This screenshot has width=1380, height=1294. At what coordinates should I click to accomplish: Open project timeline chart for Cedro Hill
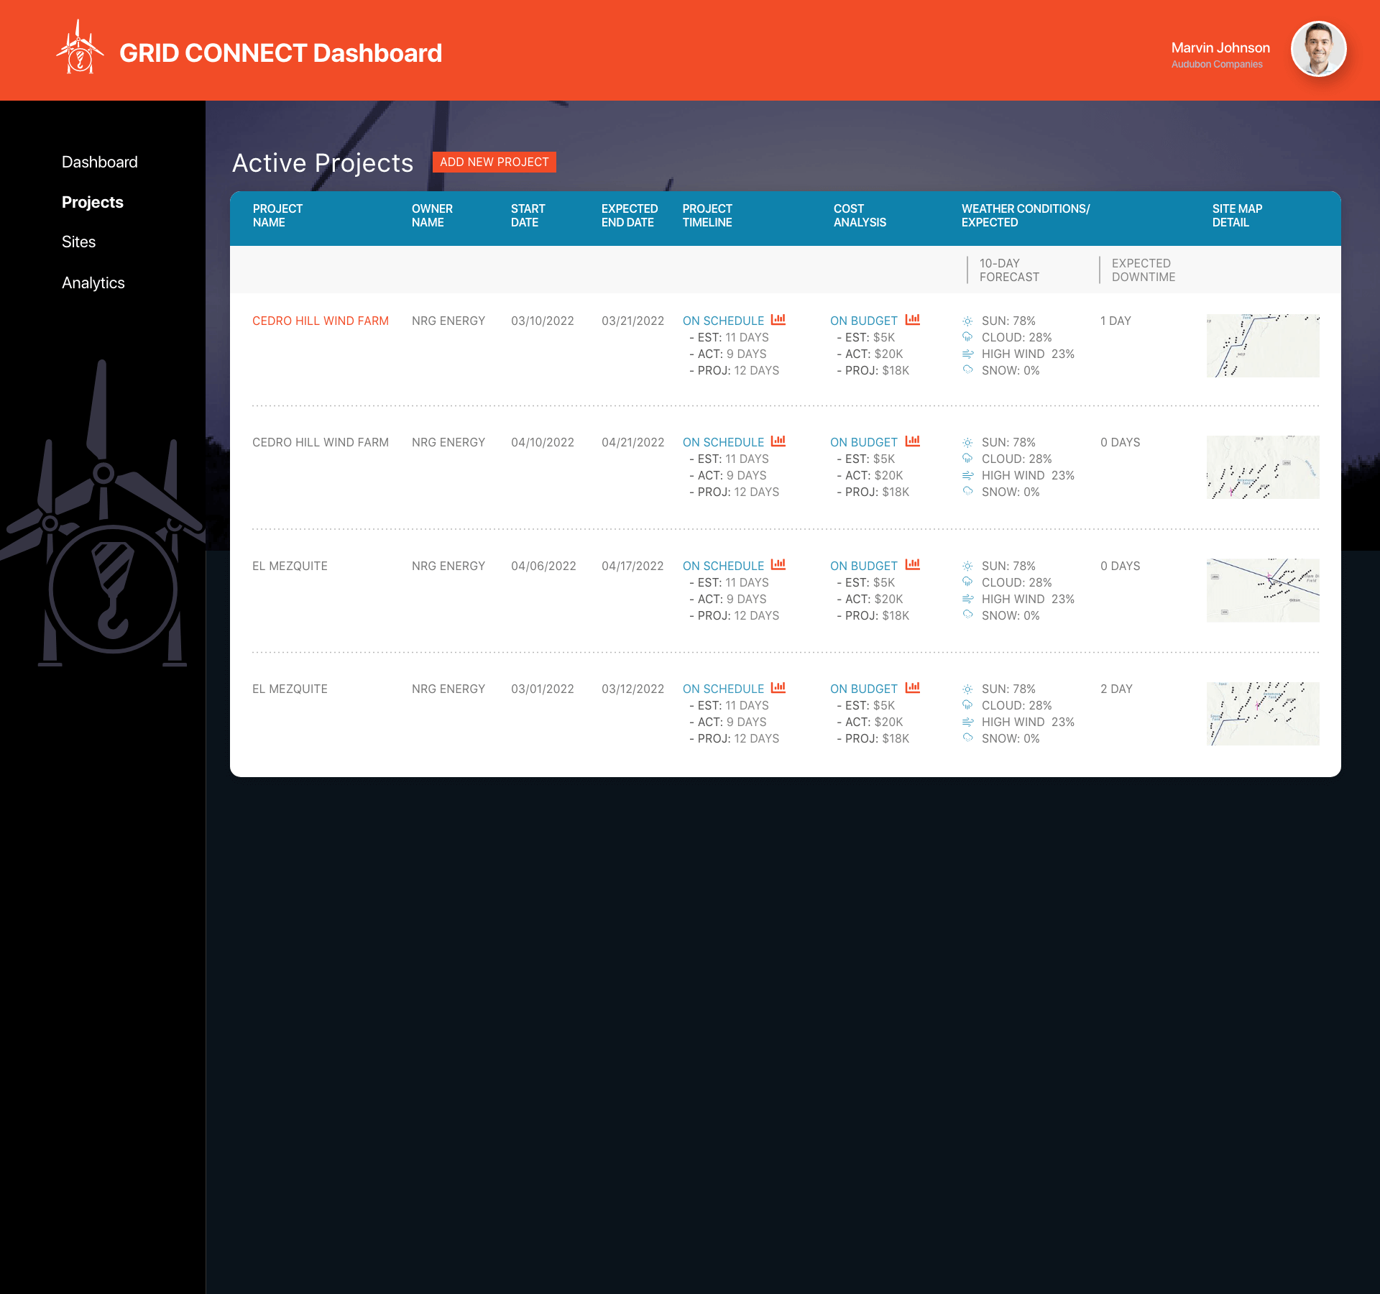pyautogui.click(x=778, y=320)
